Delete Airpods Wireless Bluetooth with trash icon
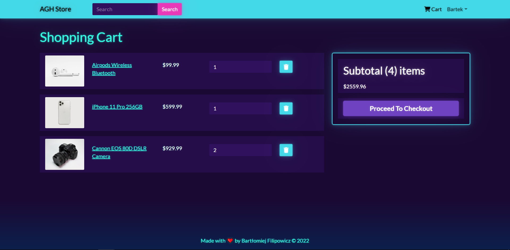510x250 pixels. point(286,67)
